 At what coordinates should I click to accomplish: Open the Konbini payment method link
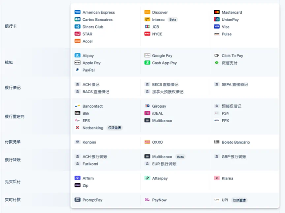click(x=89, y=142)
